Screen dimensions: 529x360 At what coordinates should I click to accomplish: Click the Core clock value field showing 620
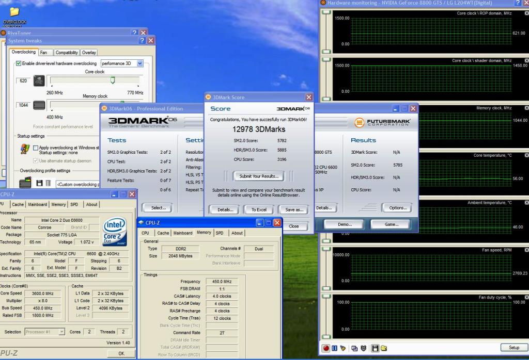click(23, 81)
